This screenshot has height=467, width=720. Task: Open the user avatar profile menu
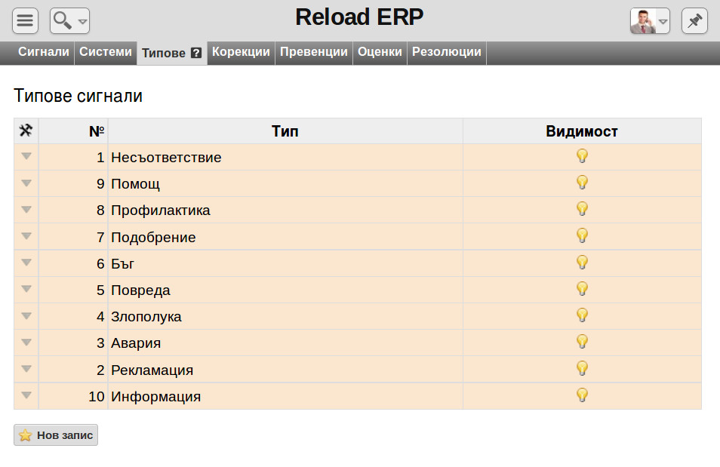pyautogui.click(x=650, y=20)
